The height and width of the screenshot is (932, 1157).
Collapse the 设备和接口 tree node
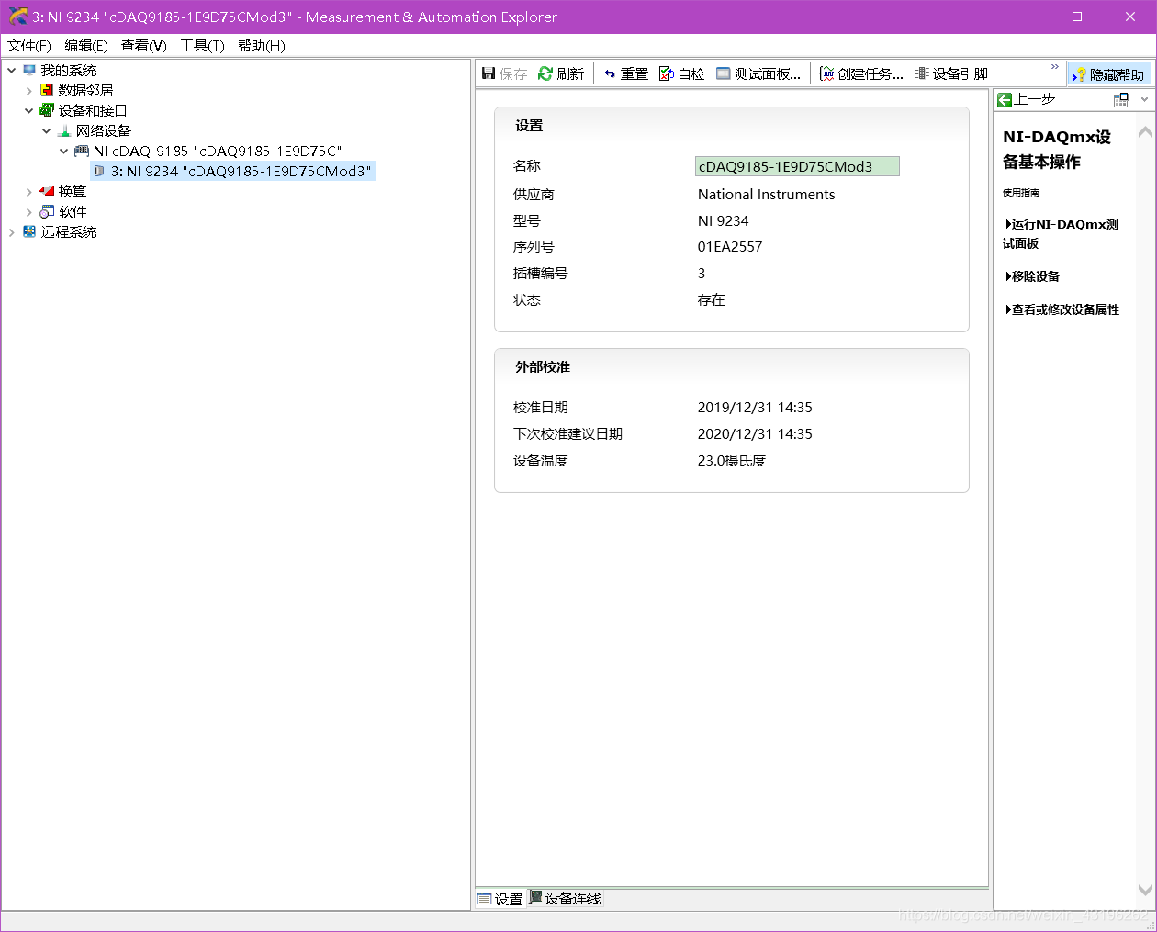tap(28, 110)
